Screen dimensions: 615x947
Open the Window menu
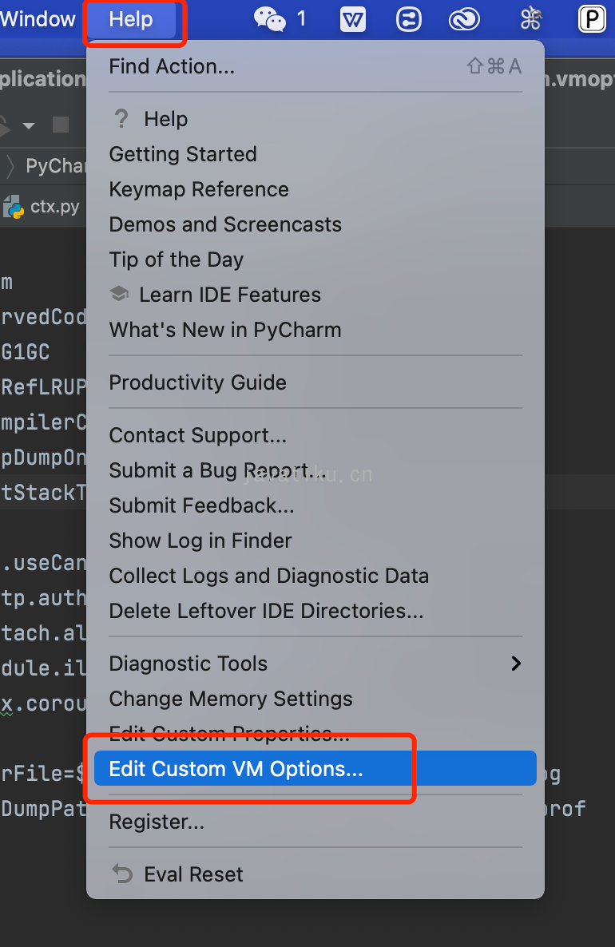pyautogui.click(x=38, y=19)
